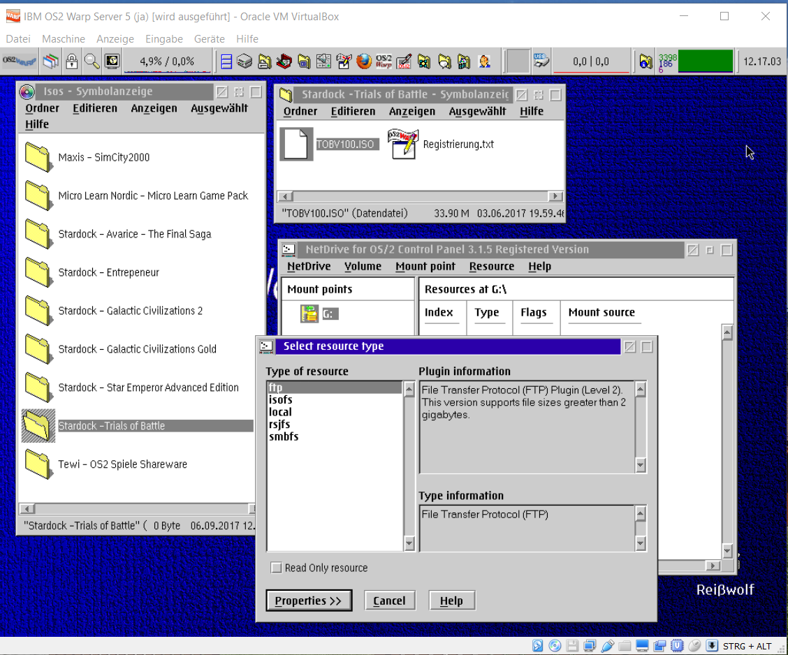Open the Maschine menu in VirtualBox

click(x=64, y=38)
